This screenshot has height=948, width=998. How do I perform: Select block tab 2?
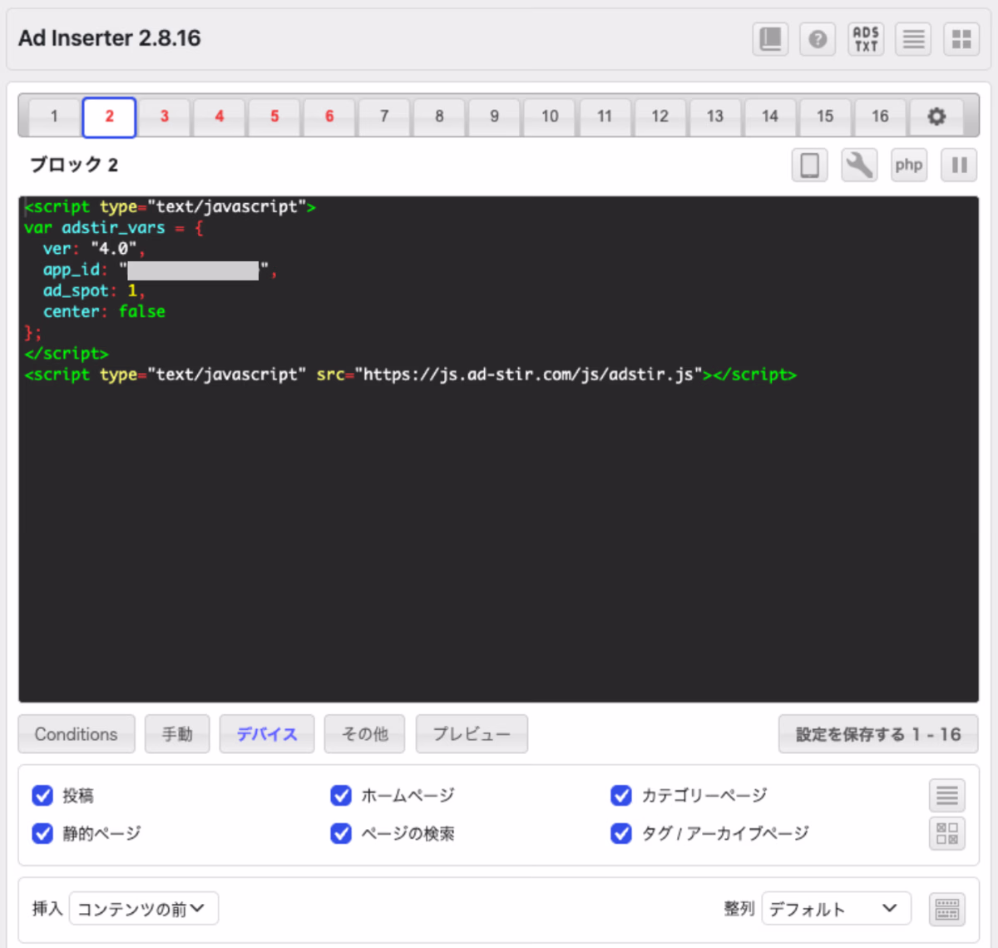click(109, 117)
